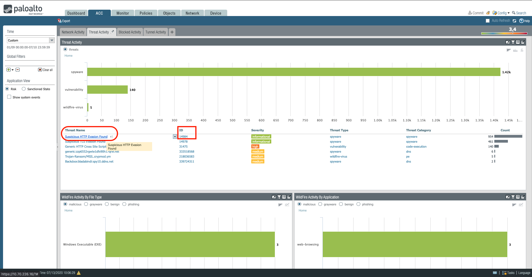Open the Monitor menu tab

click(122, 13)
